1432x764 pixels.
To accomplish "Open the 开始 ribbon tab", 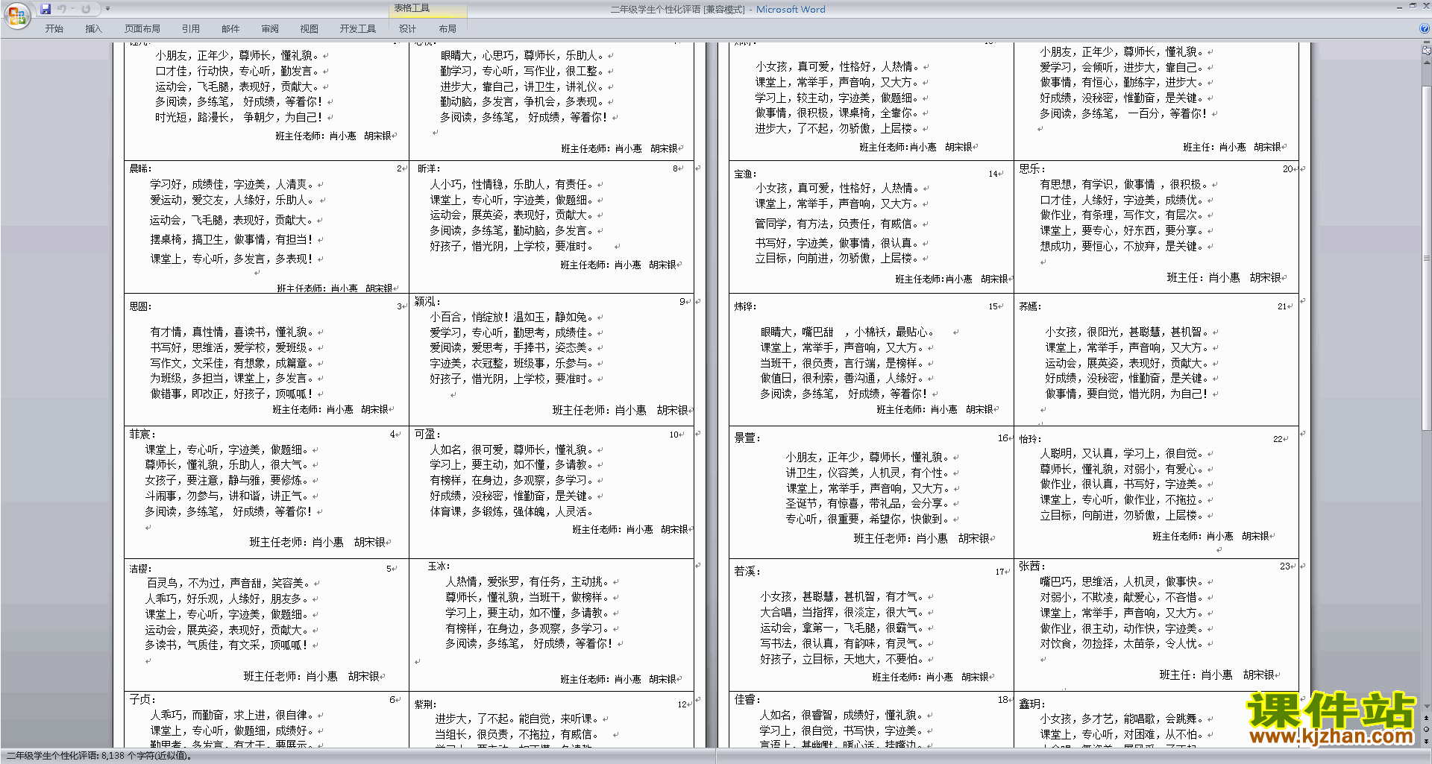I will point(54,28).
